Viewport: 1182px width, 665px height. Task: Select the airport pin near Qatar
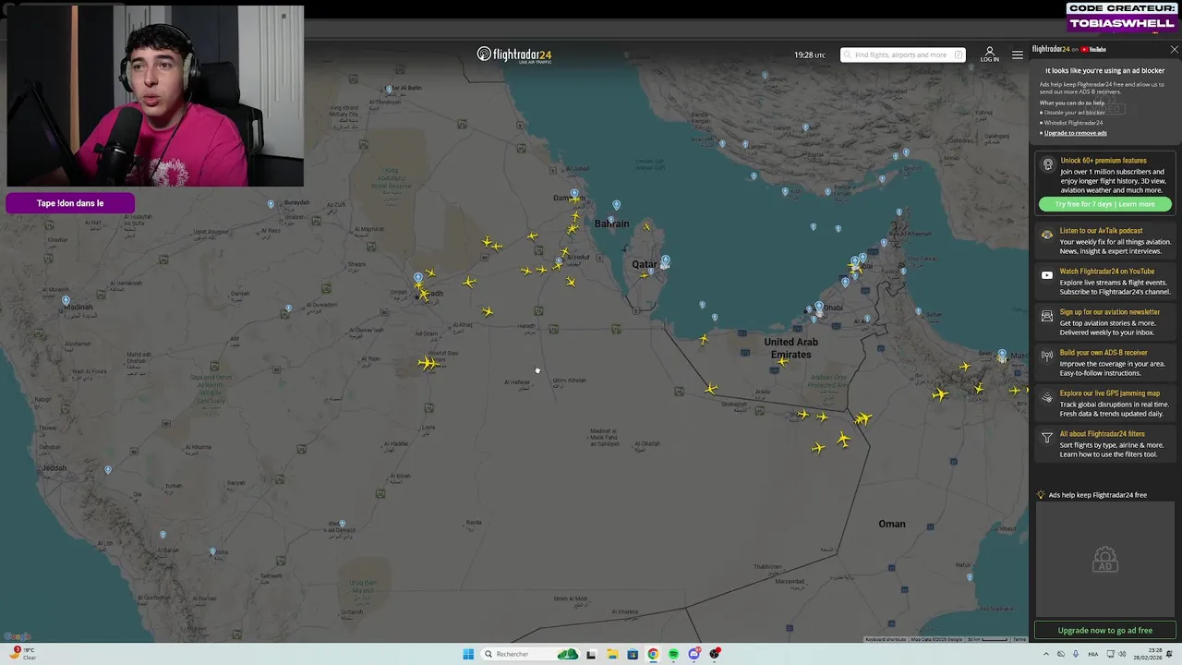[666, 263]
